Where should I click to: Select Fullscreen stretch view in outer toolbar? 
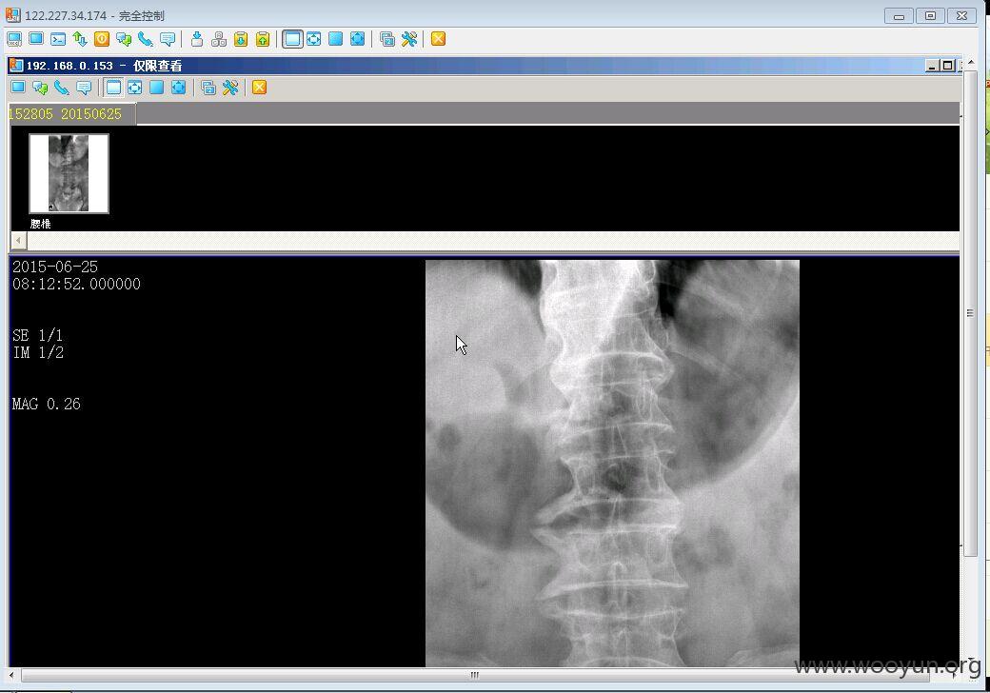coord(357,39)
